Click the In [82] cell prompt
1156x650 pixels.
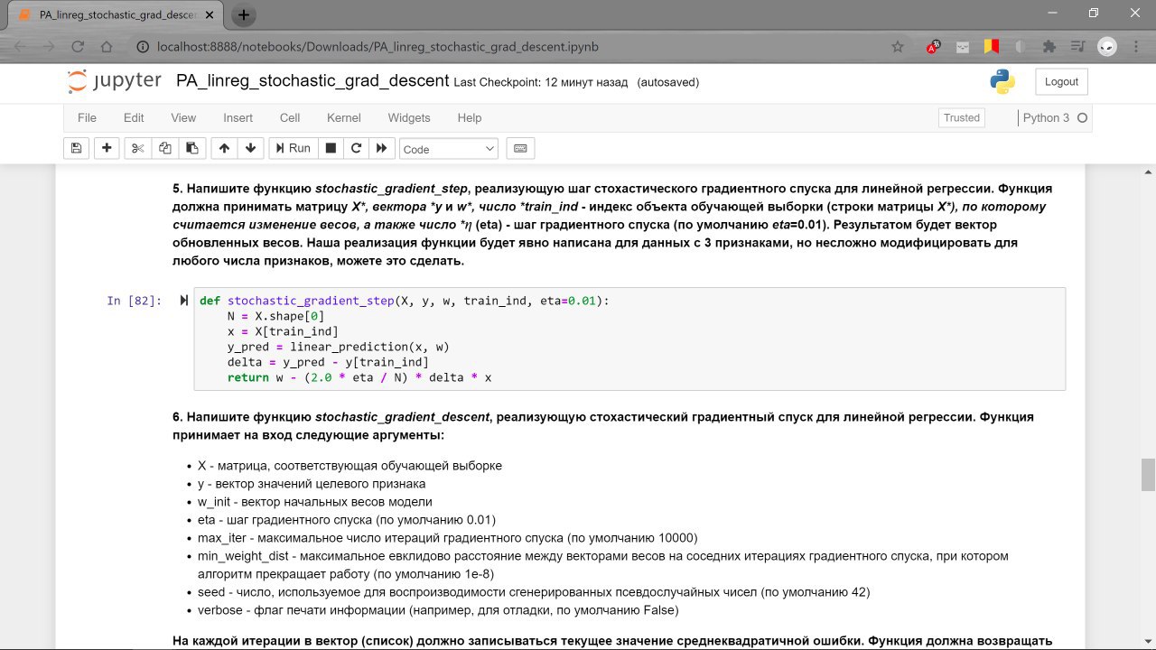(134, 301)
